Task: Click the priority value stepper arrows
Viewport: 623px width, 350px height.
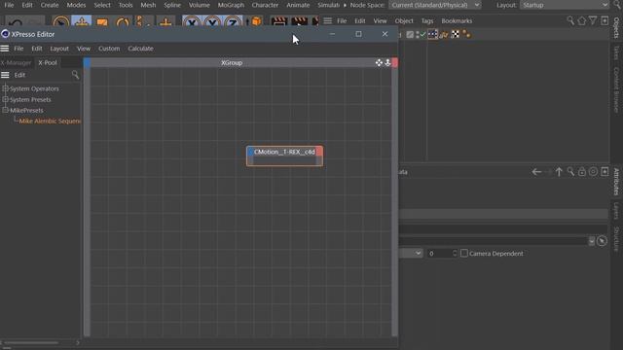Action: tap(455, 253)
